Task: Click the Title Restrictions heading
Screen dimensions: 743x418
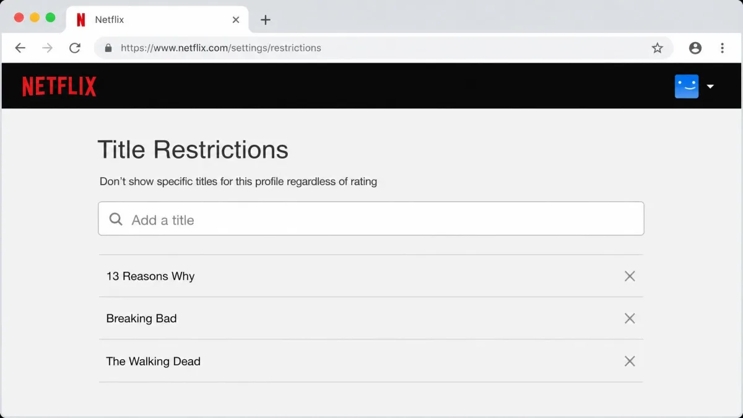Action: coord(193,150)
